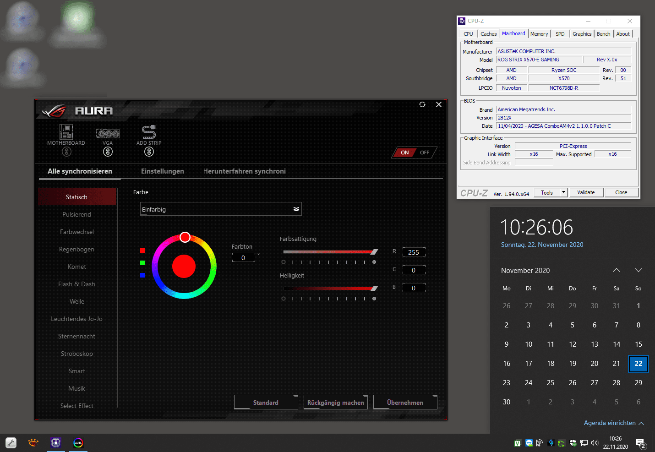The image size is (655, 452).
Task: Open the Bench tab in CPU-Z
Action: click(x=604, y=34)
